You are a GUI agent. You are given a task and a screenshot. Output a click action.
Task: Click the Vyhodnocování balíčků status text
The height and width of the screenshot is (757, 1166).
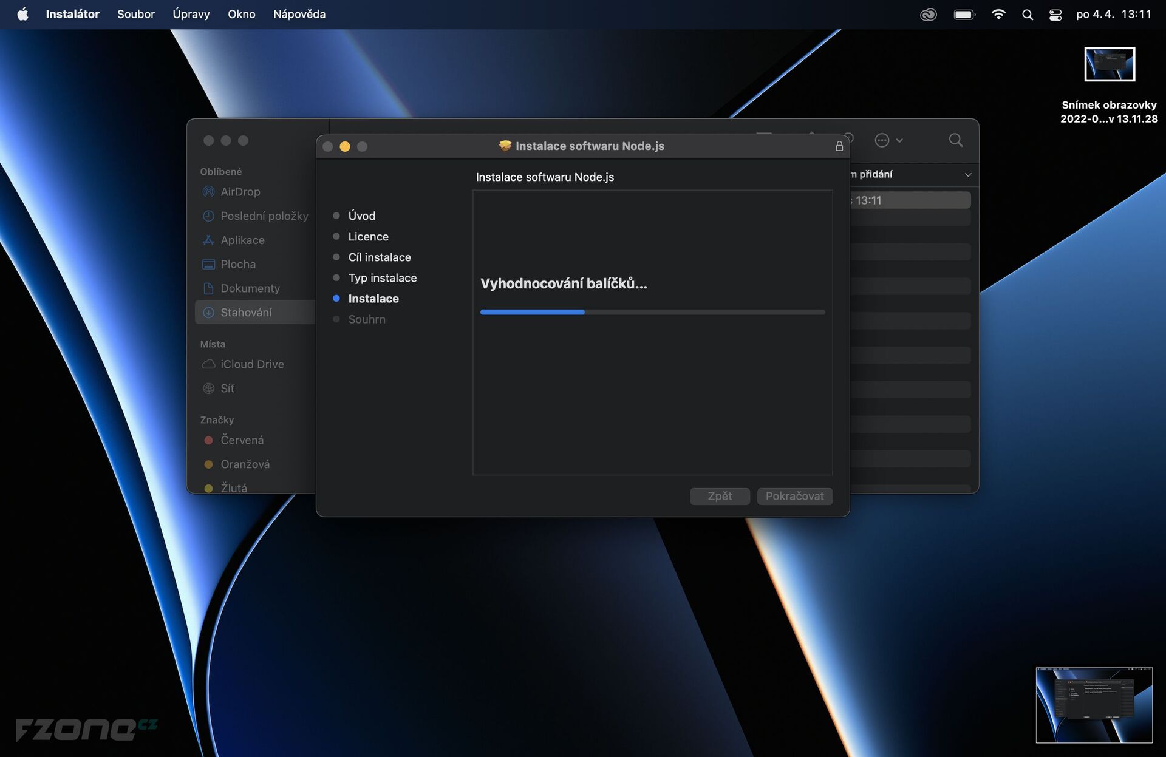tap(564, 283)
